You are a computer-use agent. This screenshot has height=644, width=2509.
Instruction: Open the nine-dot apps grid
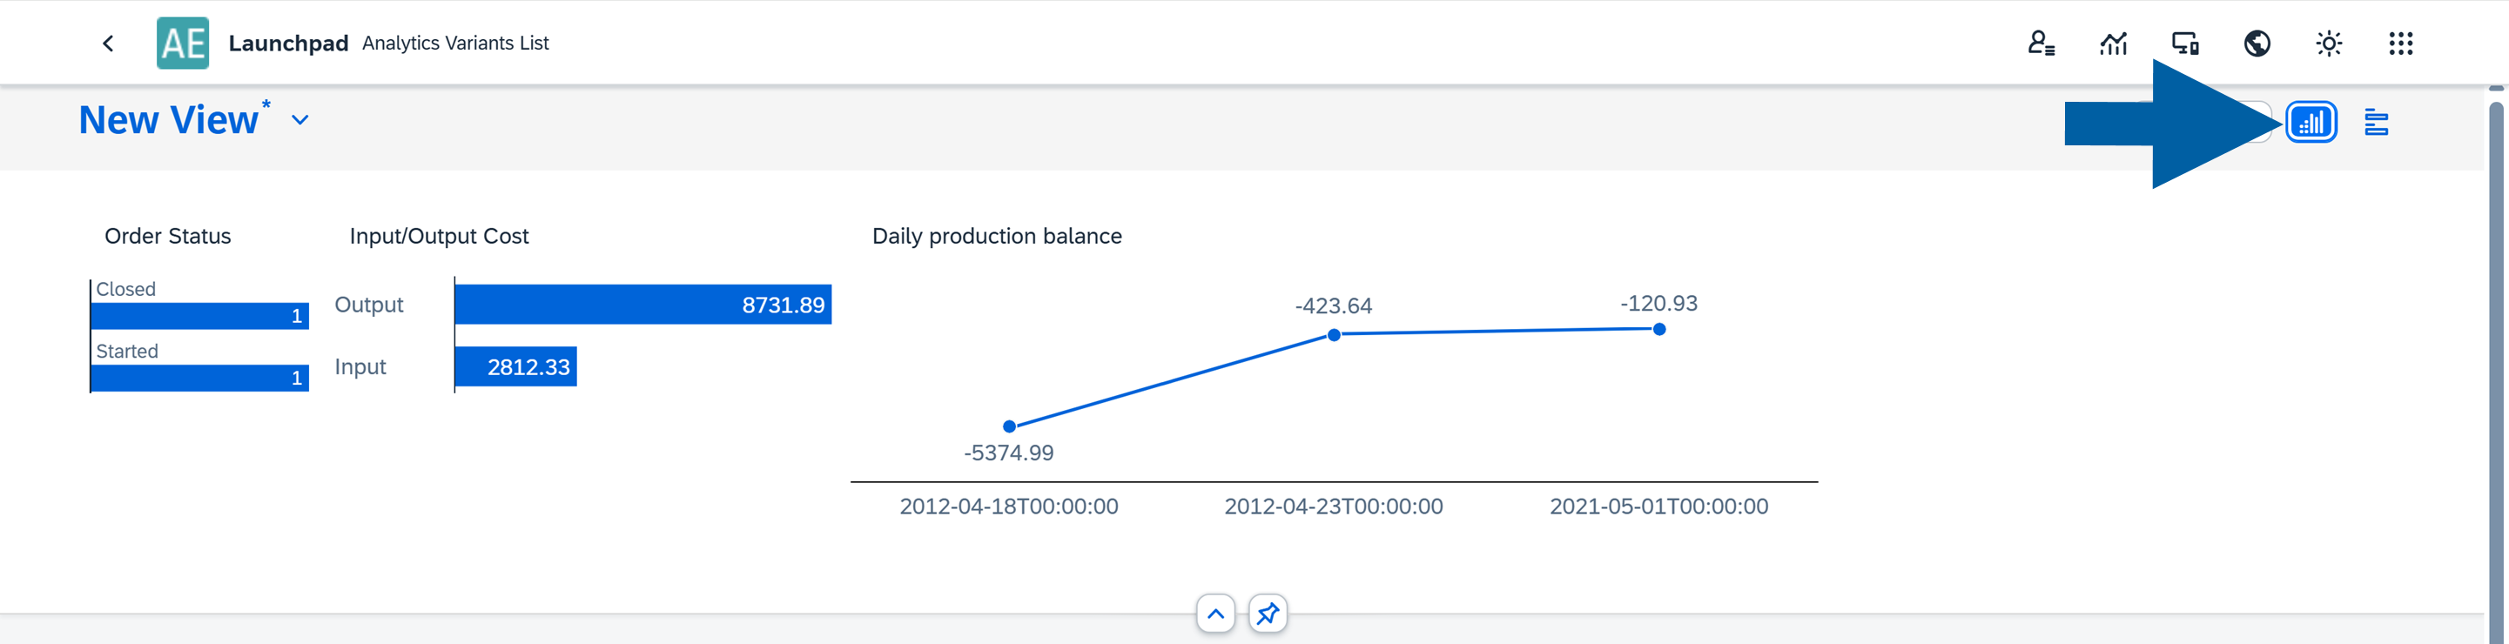(x=2400, y=43)
